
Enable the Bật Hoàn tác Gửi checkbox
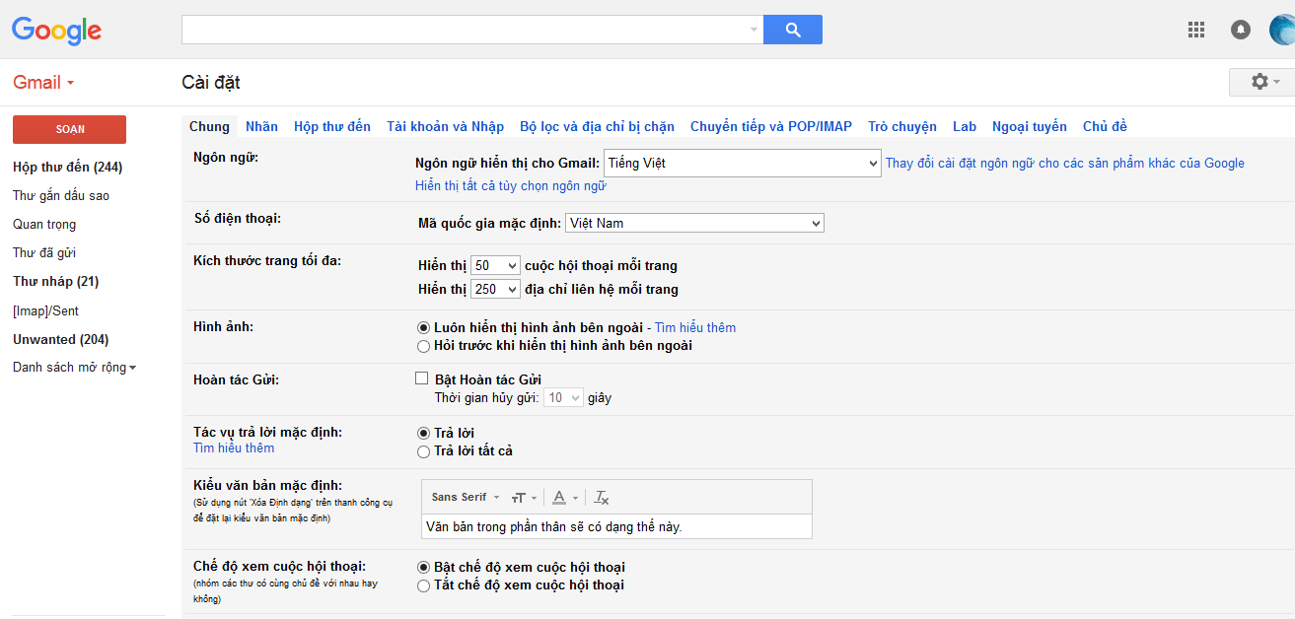(x=422, y=378)
